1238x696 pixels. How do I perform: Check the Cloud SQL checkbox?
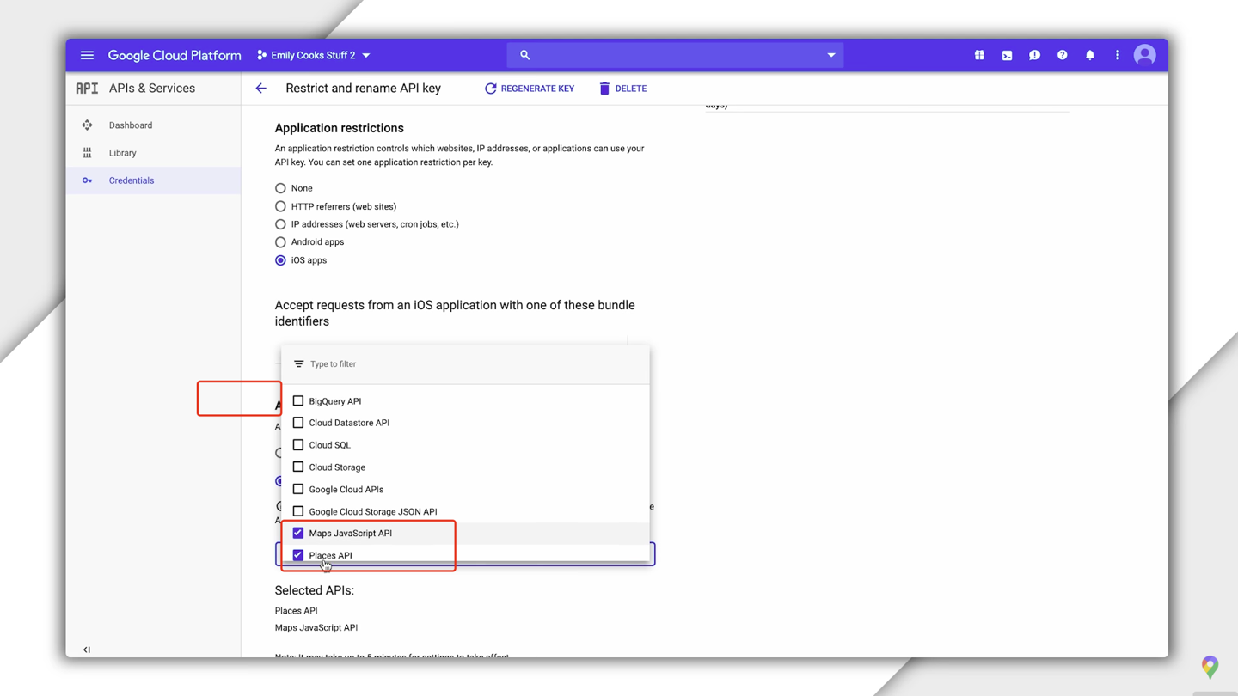coord(298,445)
